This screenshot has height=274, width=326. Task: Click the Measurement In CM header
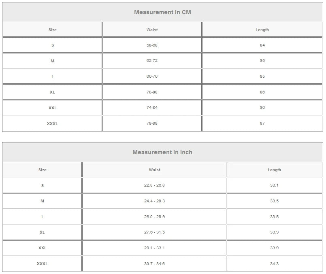(x=162, y=12)
